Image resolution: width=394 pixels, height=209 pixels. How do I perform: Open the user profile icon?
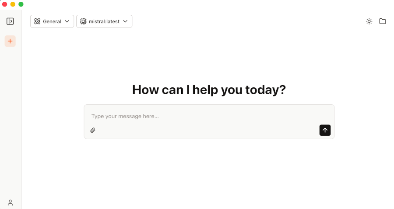coord(10,202)
